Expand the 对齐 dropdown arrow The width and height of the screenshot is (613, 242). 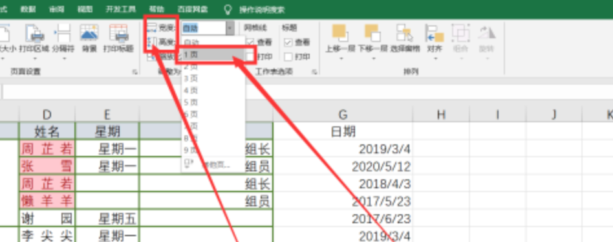435,59
